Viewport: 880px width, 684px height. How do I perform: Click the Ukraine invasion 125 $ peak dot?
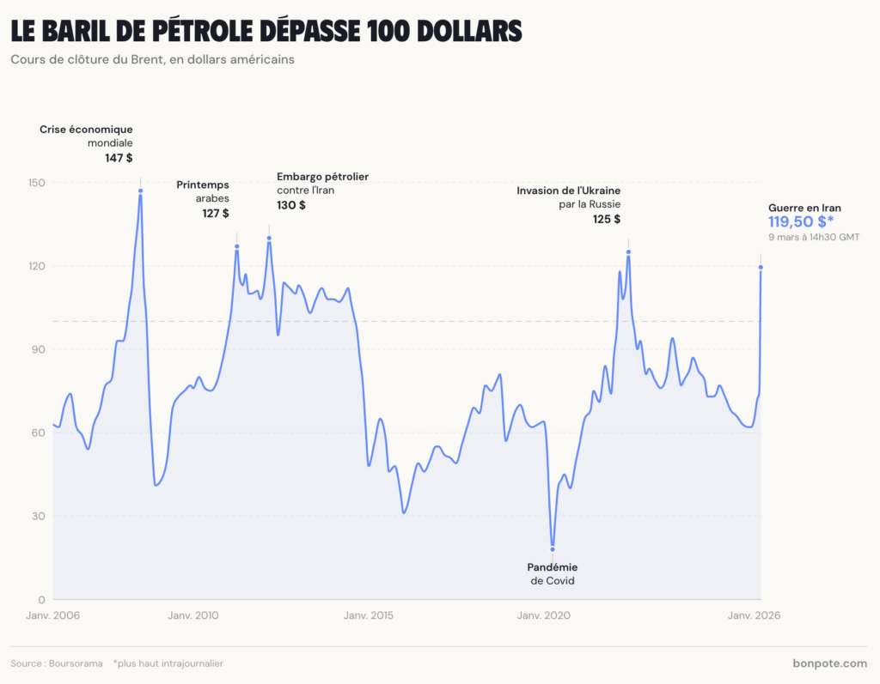click(x=628, y=251)
